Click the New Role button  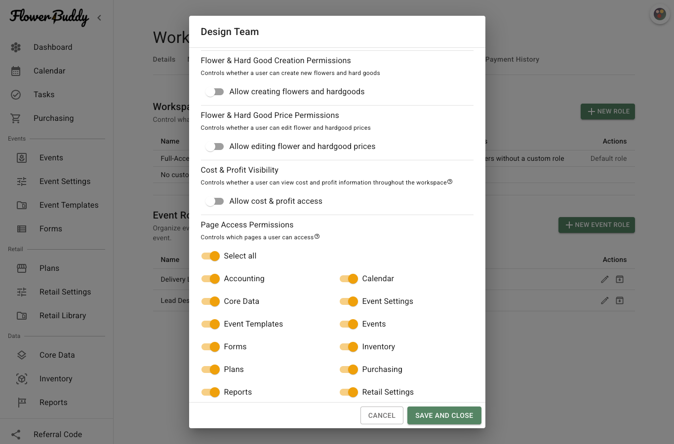608,111
